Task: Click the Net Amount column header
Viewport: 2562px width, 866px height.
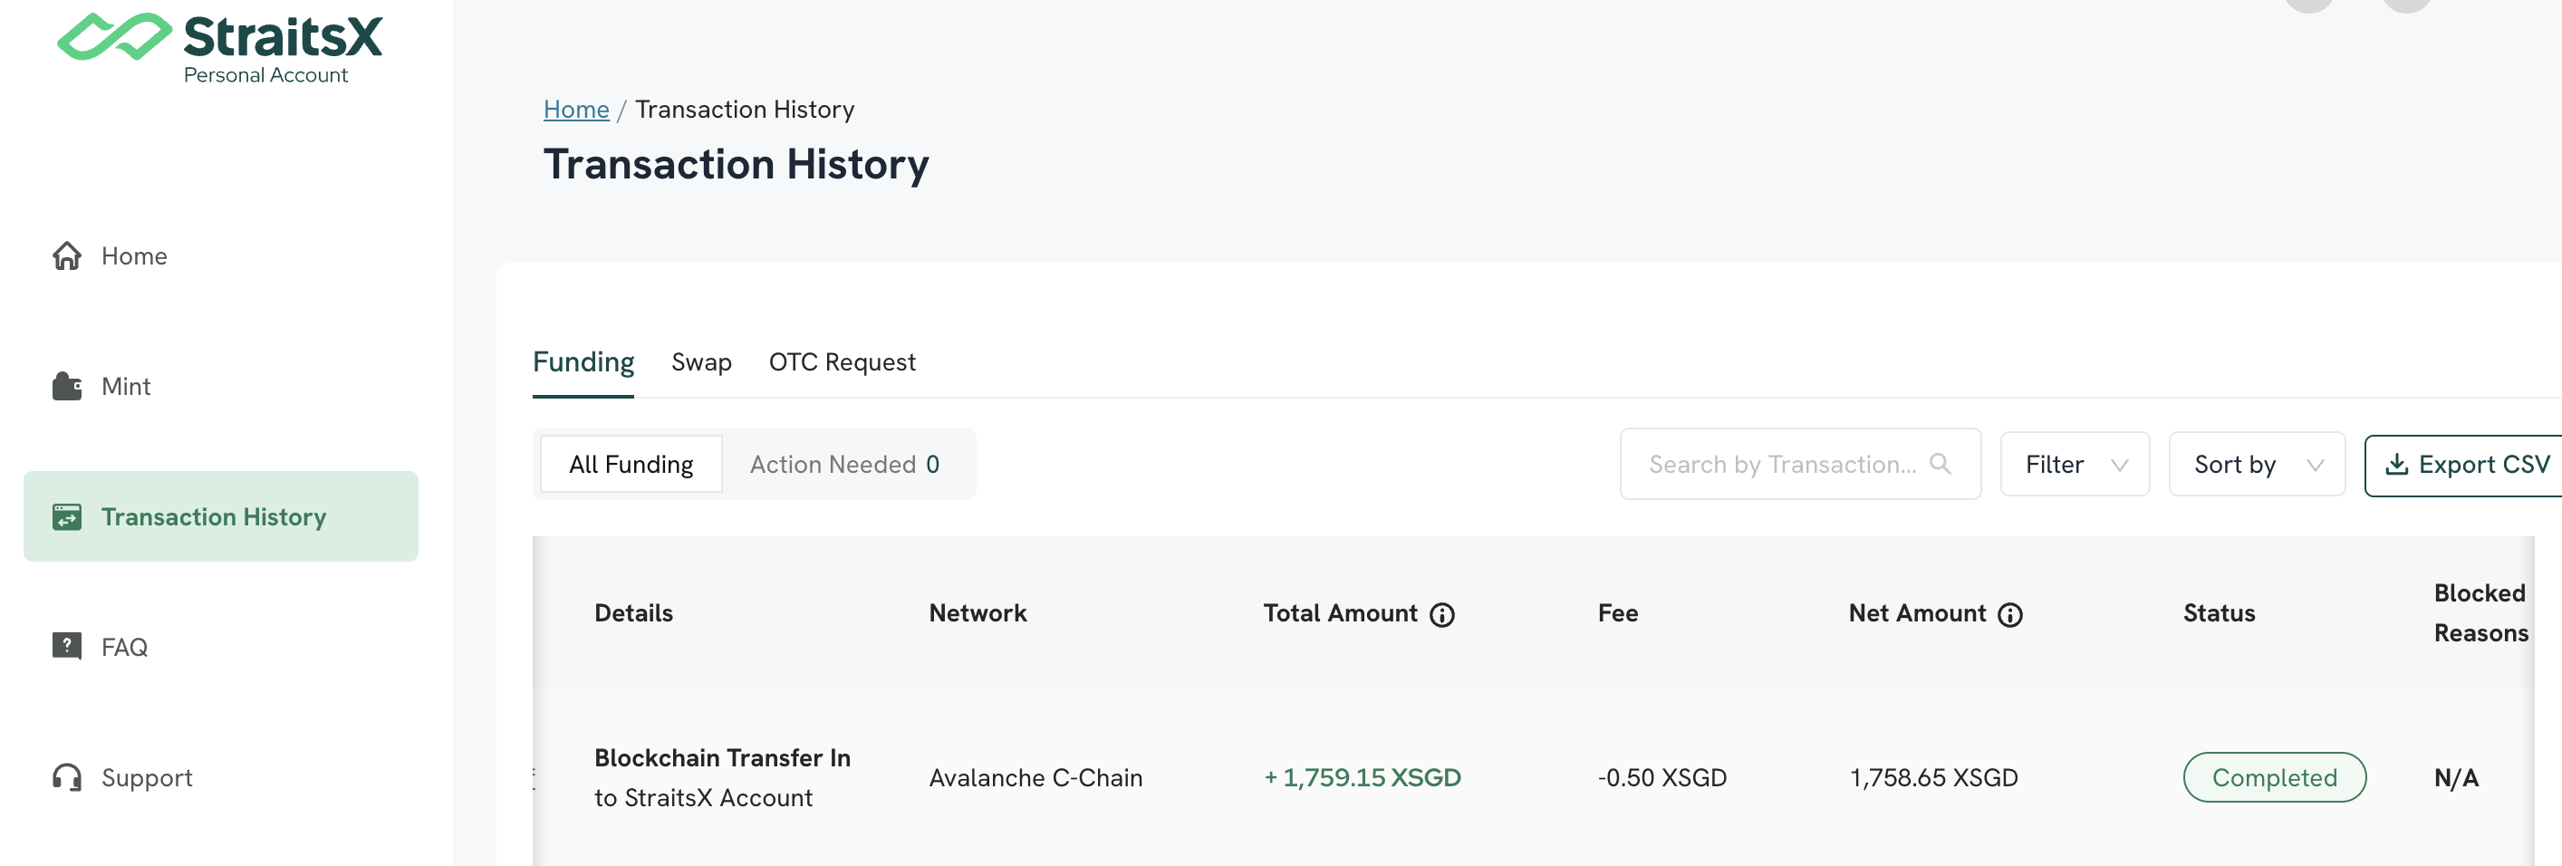Action: point(1917,612)
